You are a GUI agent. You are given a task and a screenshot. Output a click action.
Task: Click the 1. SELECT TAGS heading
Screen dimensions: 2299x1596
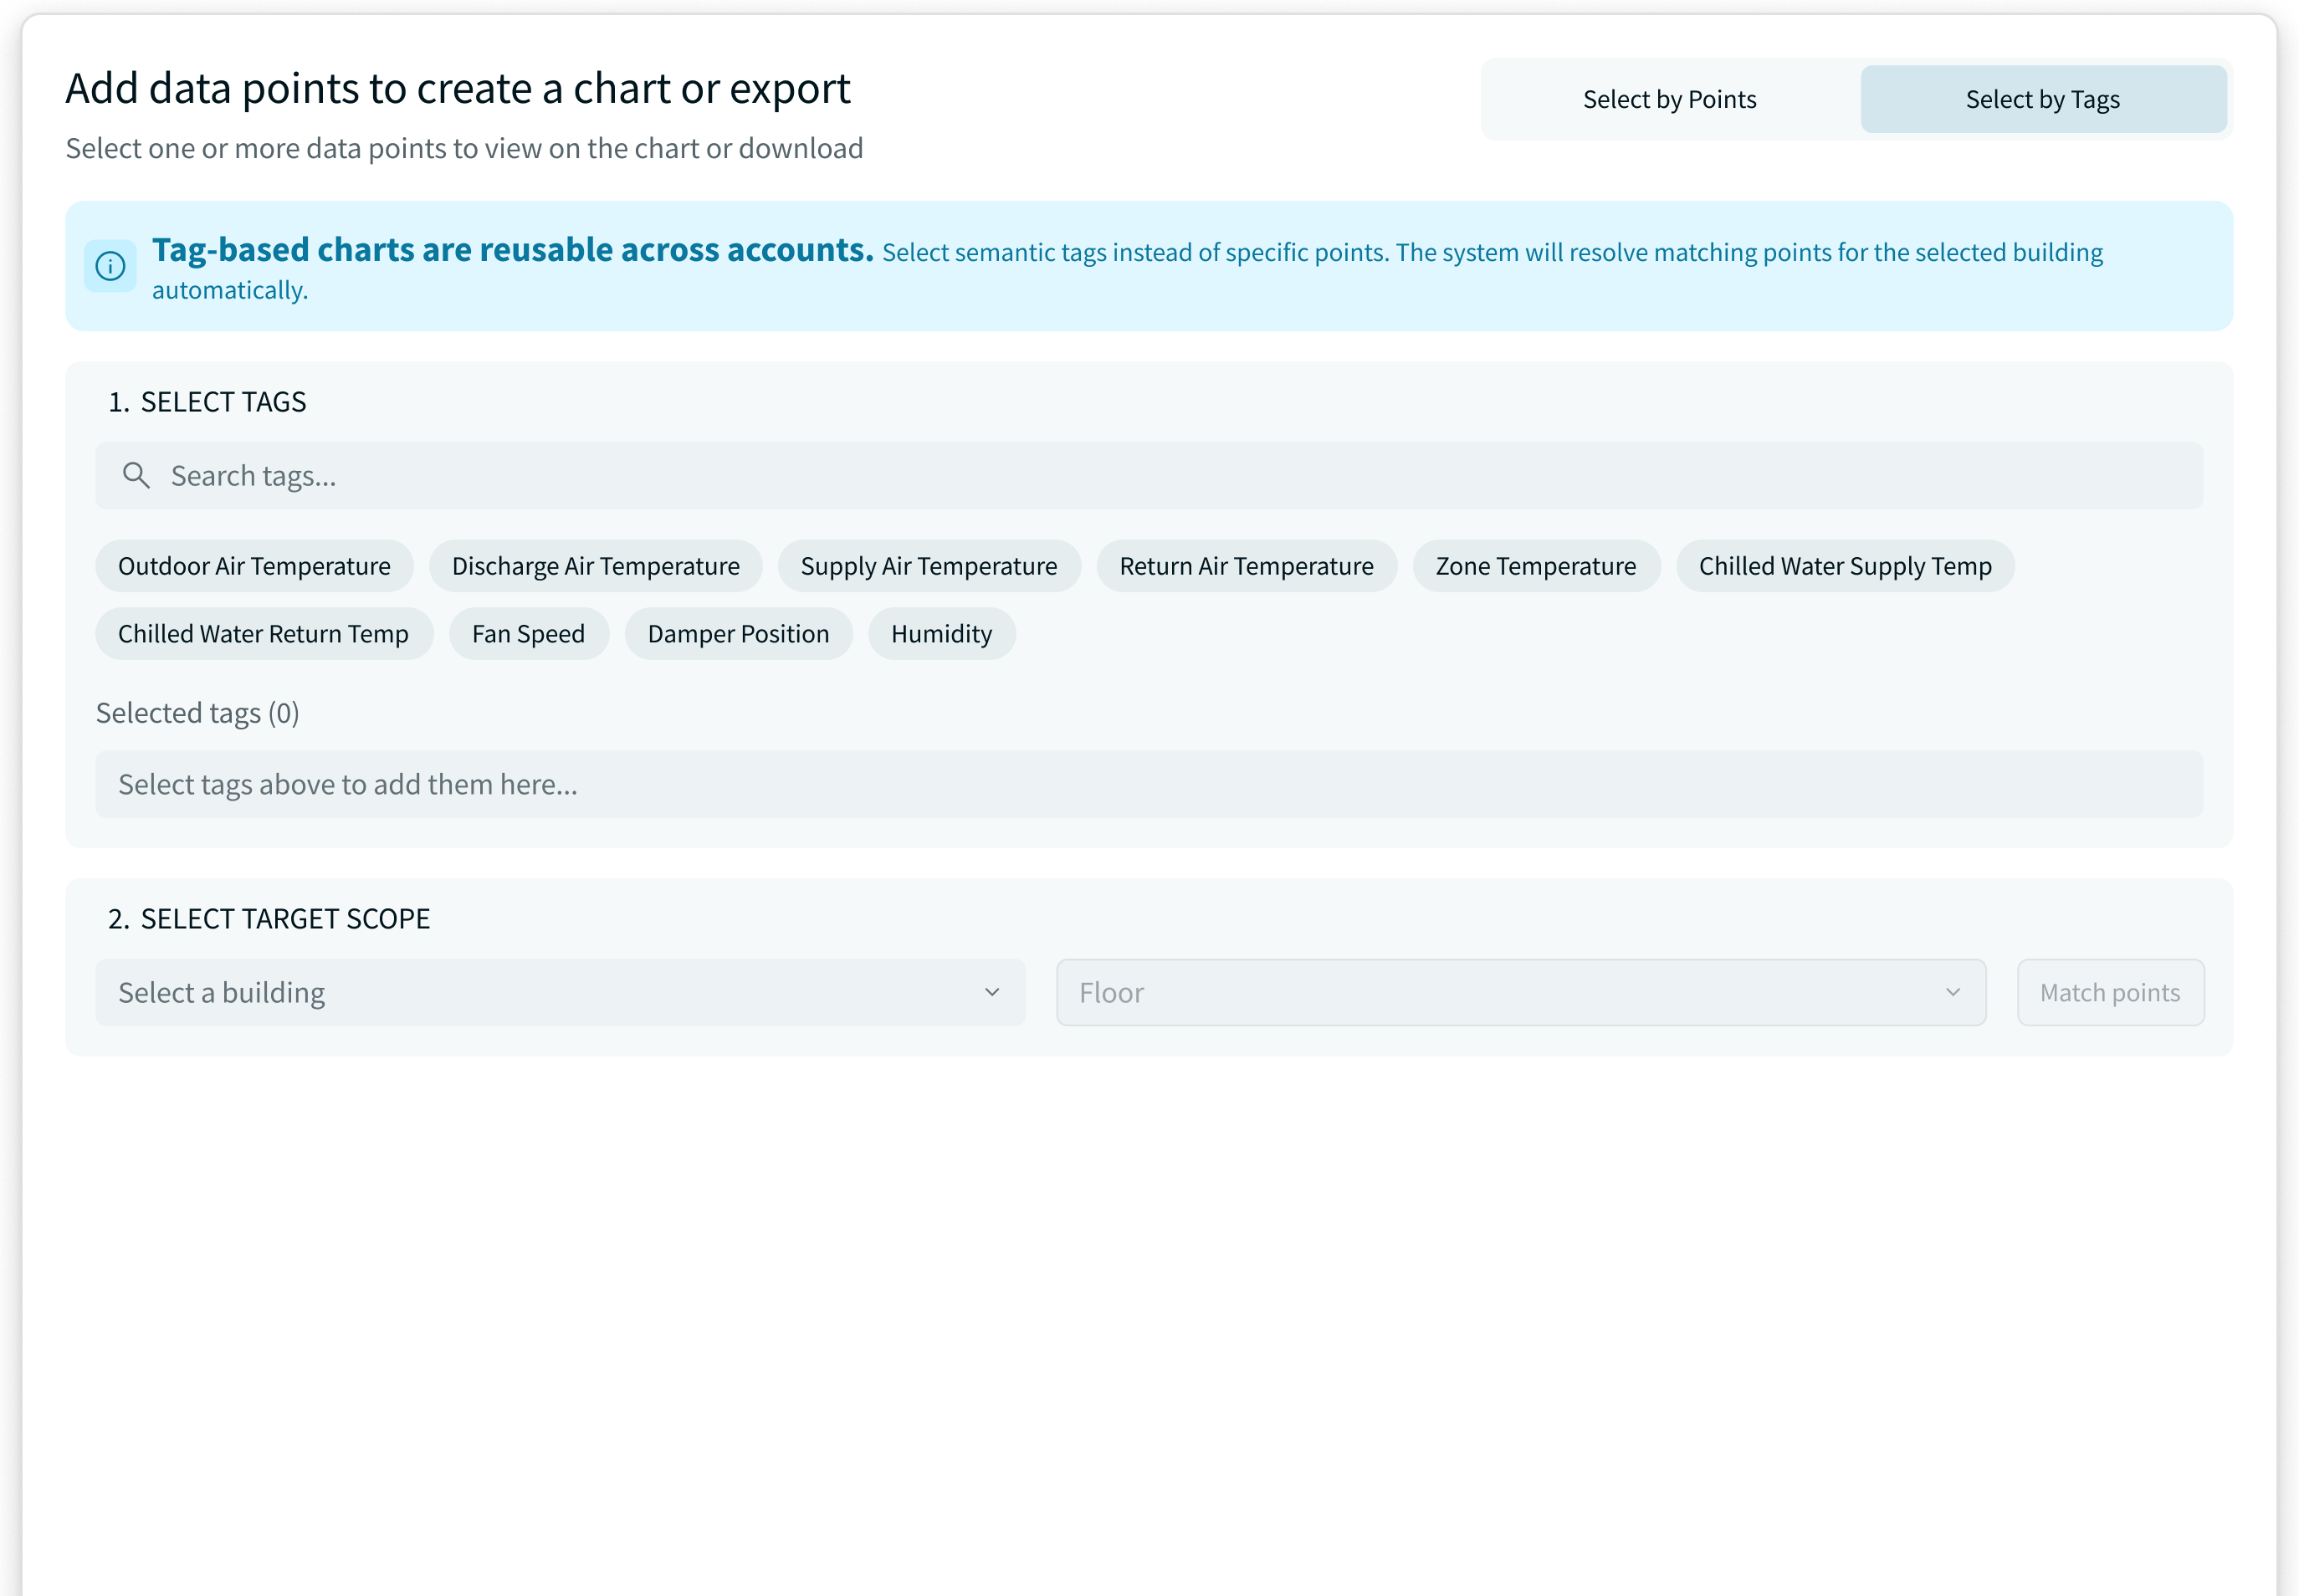coord(207,402)
